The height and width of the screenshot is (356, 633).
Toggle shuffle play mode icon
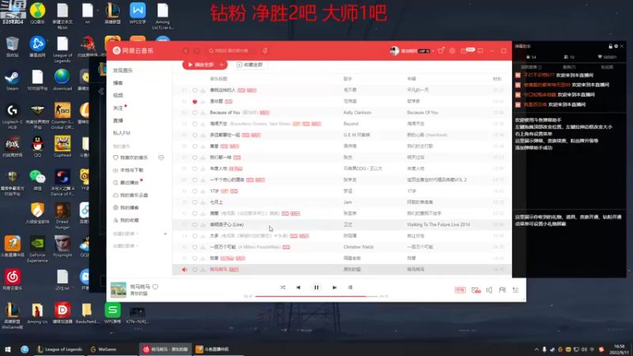(282, 287)
